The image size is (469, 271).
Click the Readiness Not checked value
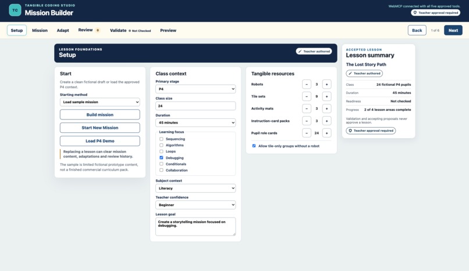point(400,102)
